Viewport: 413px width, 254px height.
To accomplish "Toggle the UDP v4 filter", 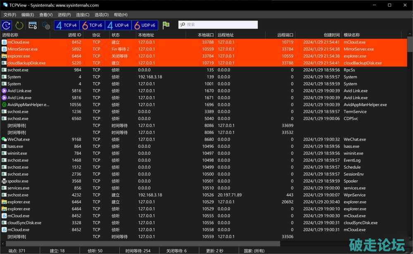I will (118, 26).
